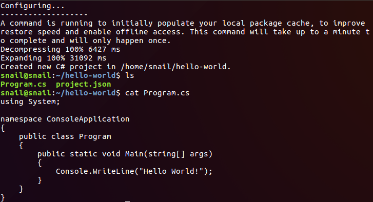Click the Console.WriteLine statement
373x202 pixels.
134,171
